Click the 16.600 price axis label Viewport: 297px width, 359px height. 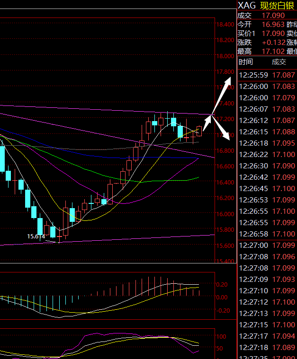coord(225,166)
